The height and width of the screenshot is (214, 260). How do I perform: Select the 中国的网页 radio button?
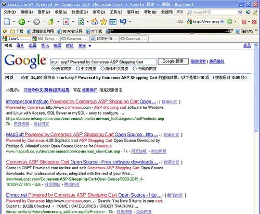coord(135,69)
